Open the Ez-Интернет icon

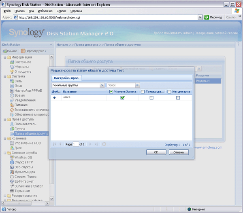coord(12,181)
